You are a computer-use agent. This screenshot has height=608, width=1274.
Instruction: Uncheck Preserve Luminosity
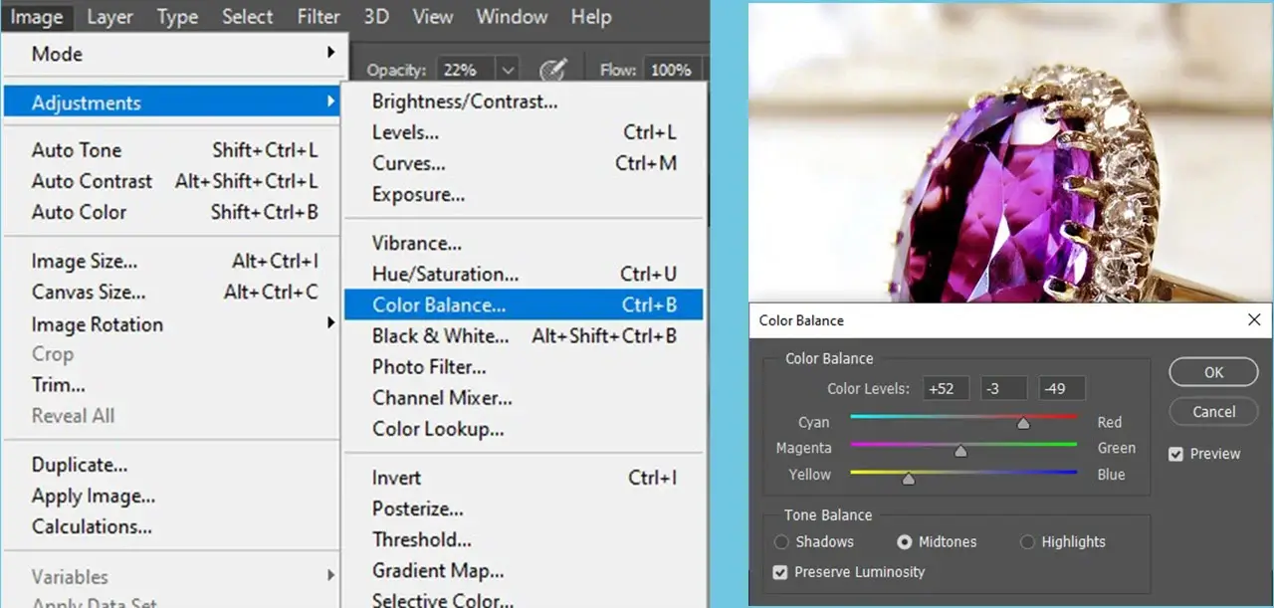(779, 572)
